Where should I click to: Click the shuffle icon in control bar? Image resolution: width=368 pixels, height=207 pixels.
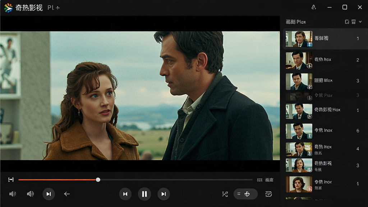(x=225, y=194)
